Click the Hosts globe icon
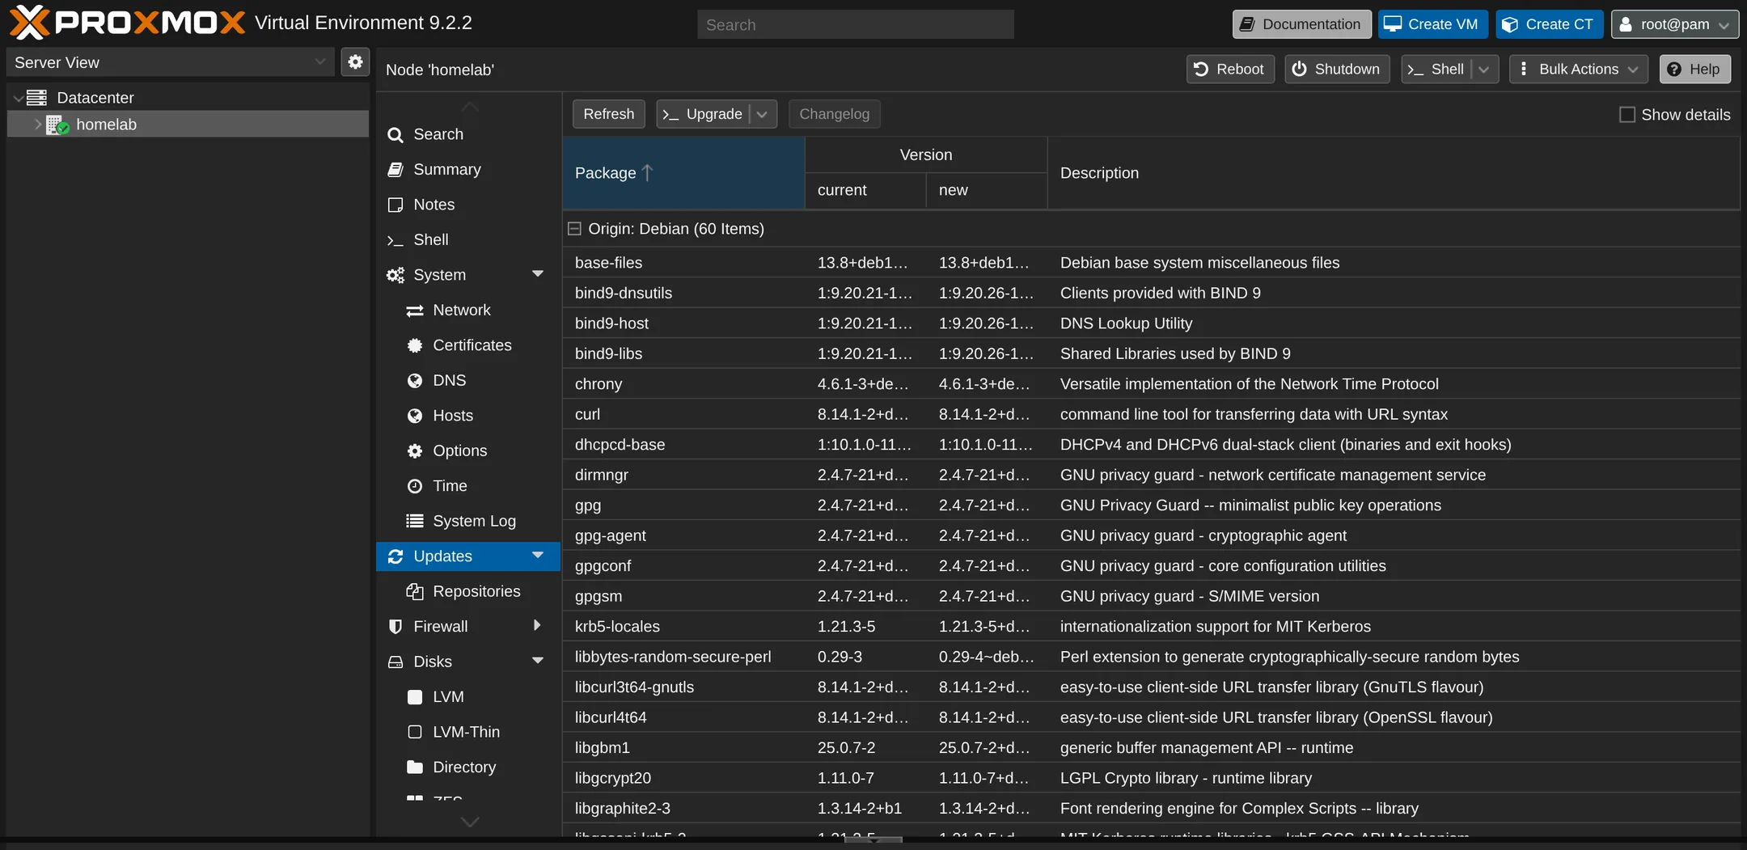 click(x=415, y=416)
